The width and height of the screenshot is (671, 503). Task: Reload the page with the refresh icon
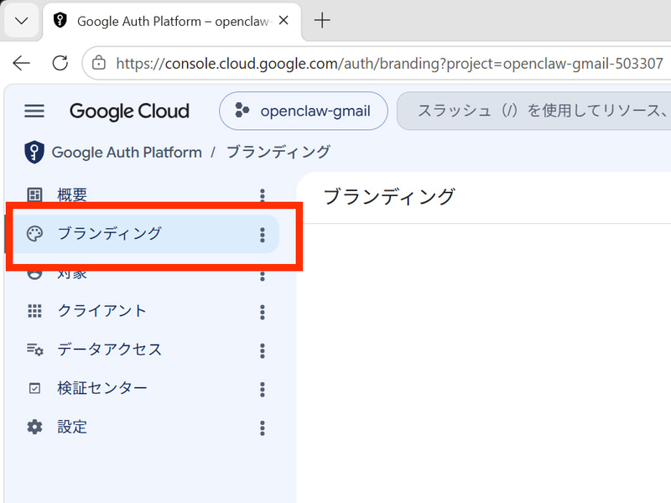pos(60,64)
